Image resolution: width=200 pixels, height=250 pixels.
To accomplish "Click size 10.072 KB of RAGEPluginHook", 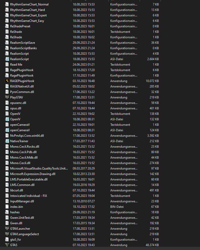I will [152, 81].
